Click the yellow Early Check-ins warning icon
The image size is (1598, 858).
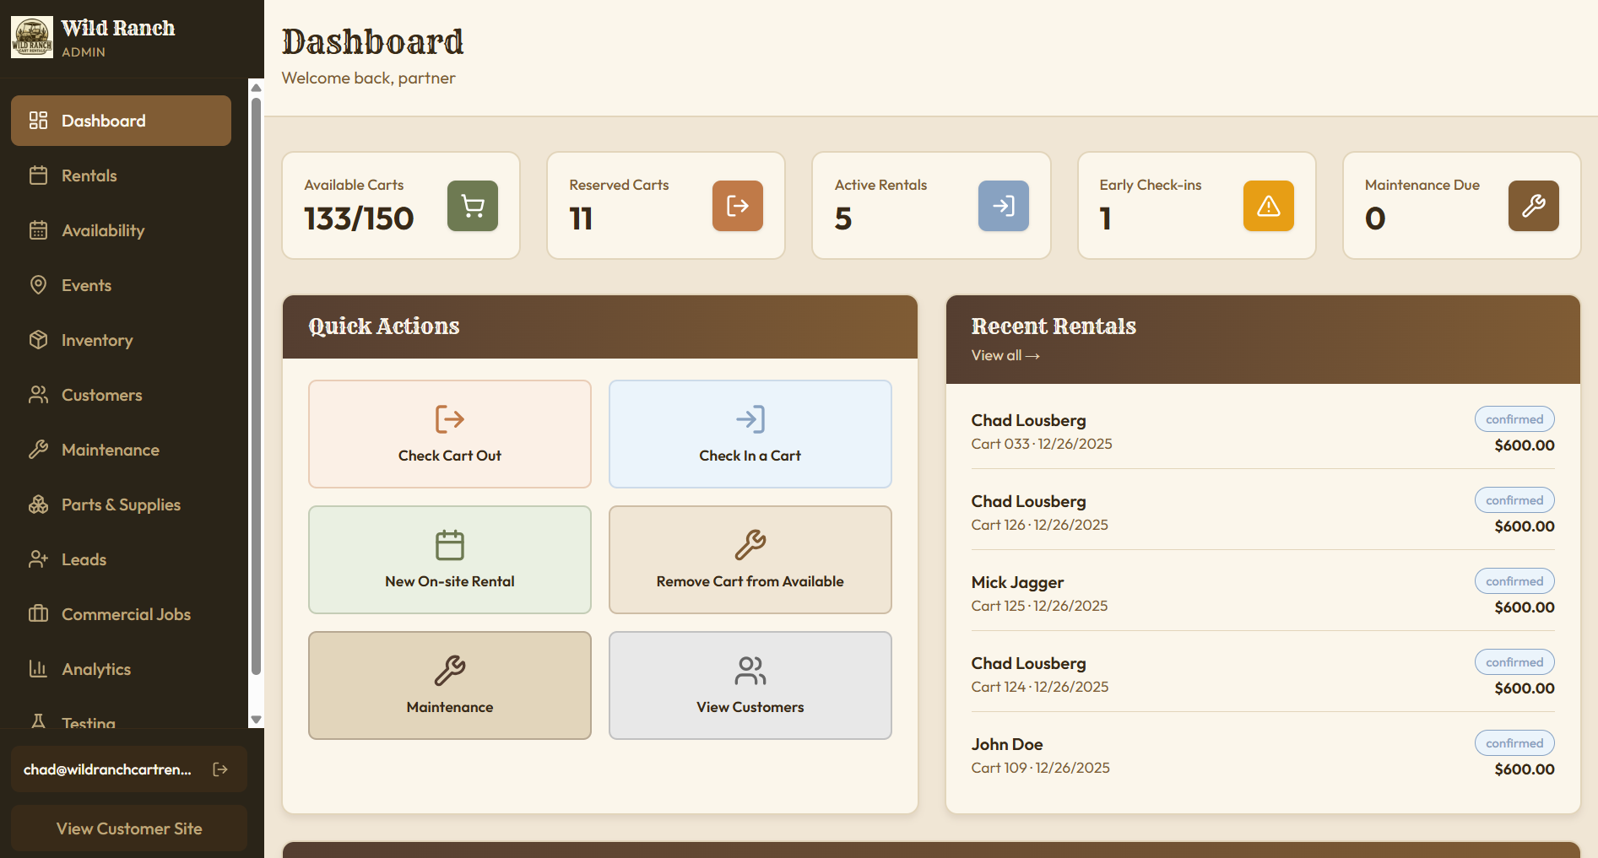(1268, 206)
